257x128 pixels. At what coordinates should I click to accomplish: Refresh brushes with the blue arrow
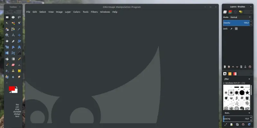(249, 124)
